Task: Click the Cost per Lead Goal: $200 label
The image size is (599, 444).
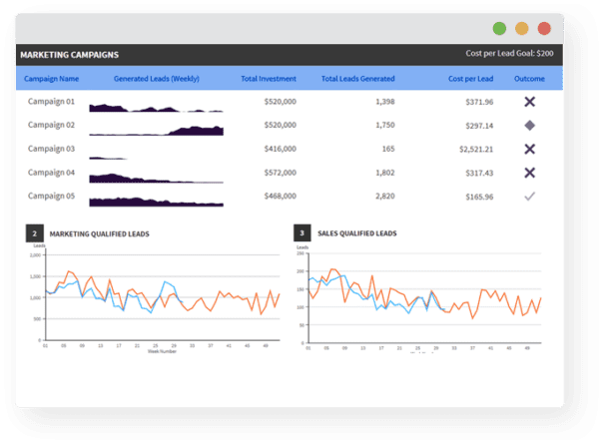Action: point(509,54)
